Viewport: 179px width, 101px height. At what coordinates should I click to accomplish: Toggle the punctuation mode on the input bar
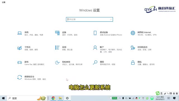point(168,93)
